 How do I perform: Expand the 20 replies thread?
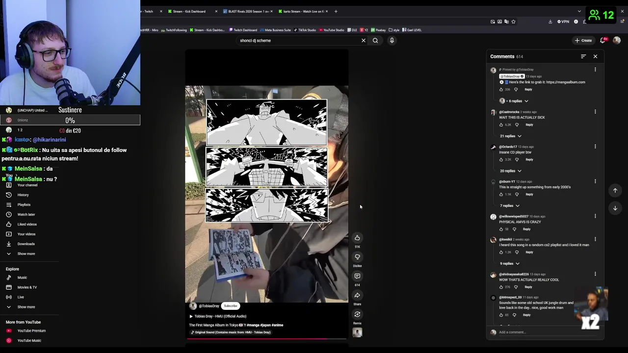pyautogui.click(x=511, y=171)
